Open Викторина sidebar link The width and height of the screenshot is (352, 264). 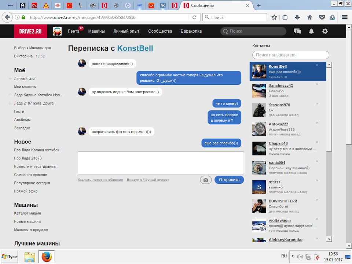pyautogui.click(x=23, y=56)
